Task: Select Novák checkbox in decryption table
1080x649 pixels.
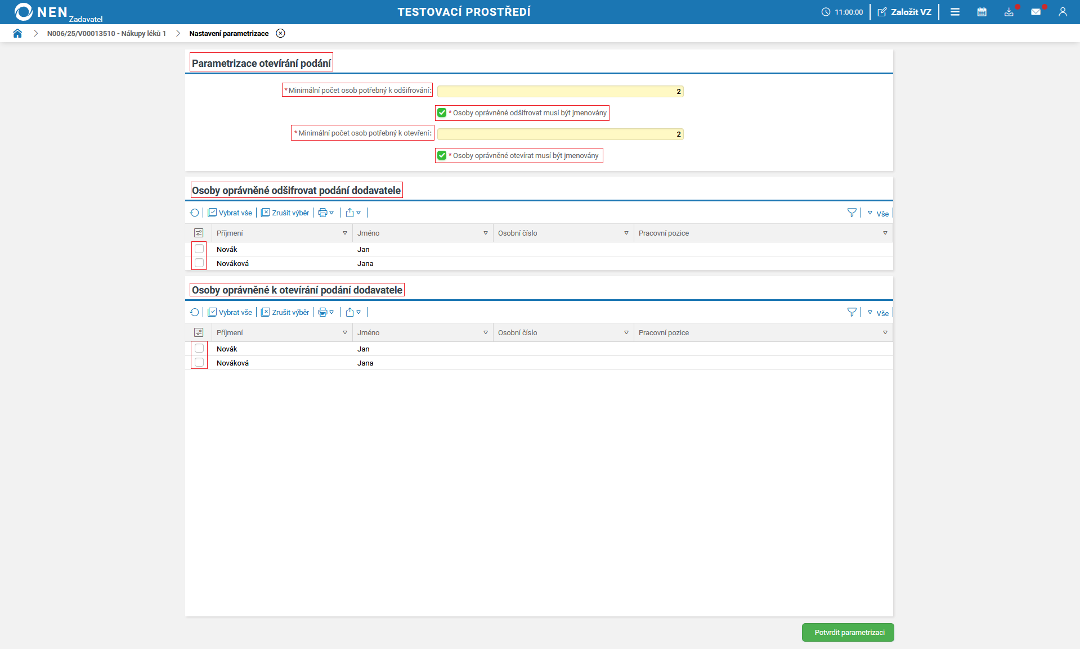Action: tap(199, 249)
